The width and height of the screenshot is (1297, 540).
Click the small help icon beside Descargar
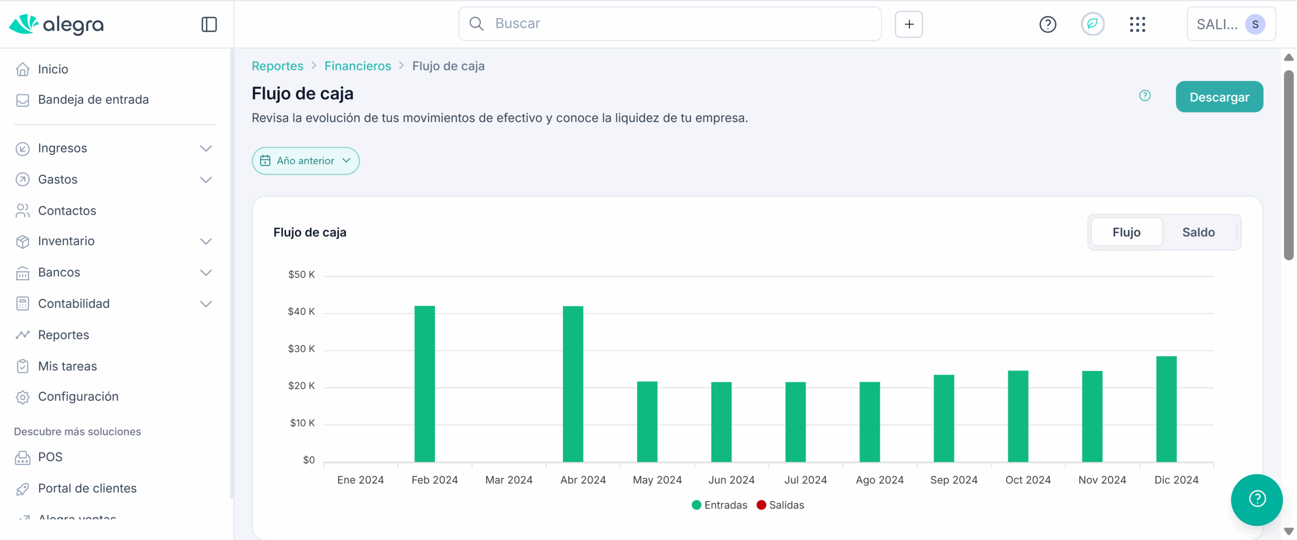(x=1145, y=96)
